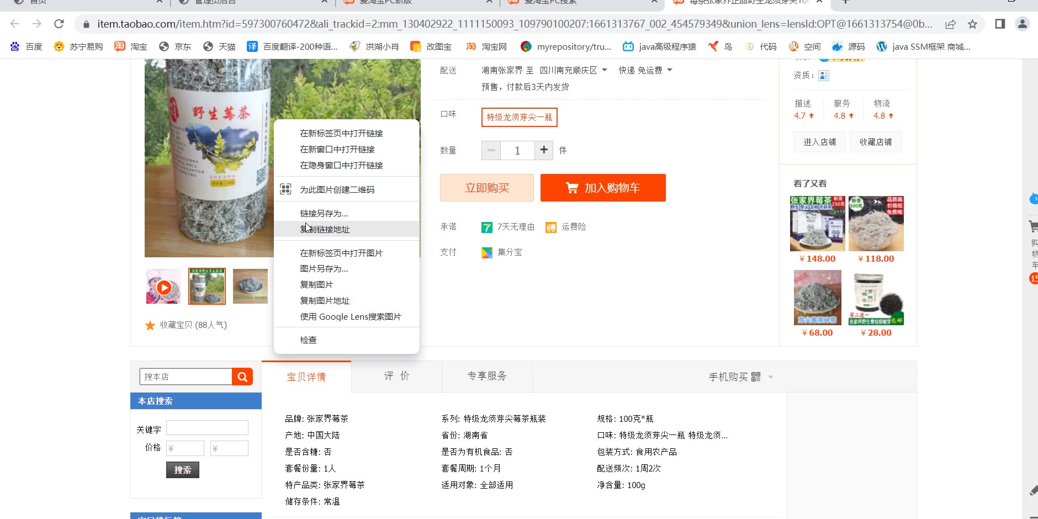
Task: Expand the delivery destination 四川南充顺庆区 dropdown
Action: [x=574, y=70]
